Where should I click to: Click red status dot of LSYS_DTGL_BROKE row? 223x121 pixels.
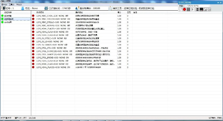tap(33, 57)
